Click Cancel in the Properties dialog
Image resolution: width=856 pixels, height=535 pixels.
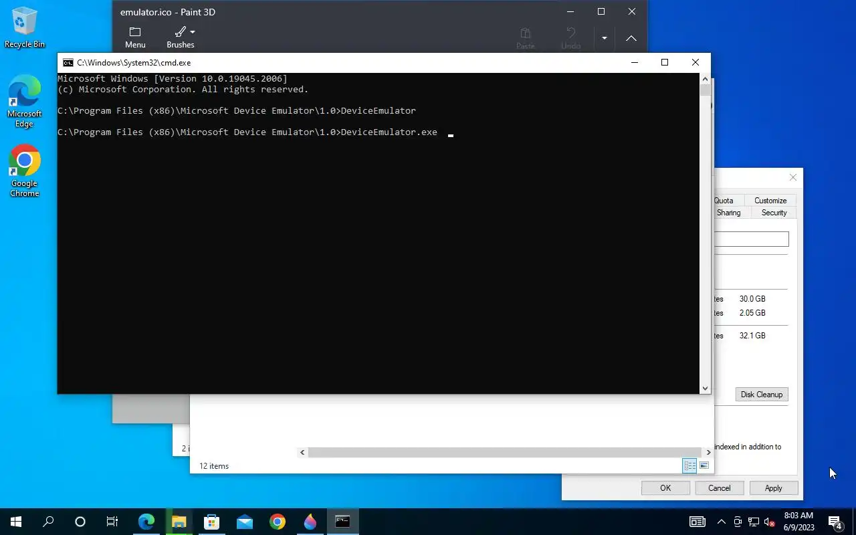720,488
